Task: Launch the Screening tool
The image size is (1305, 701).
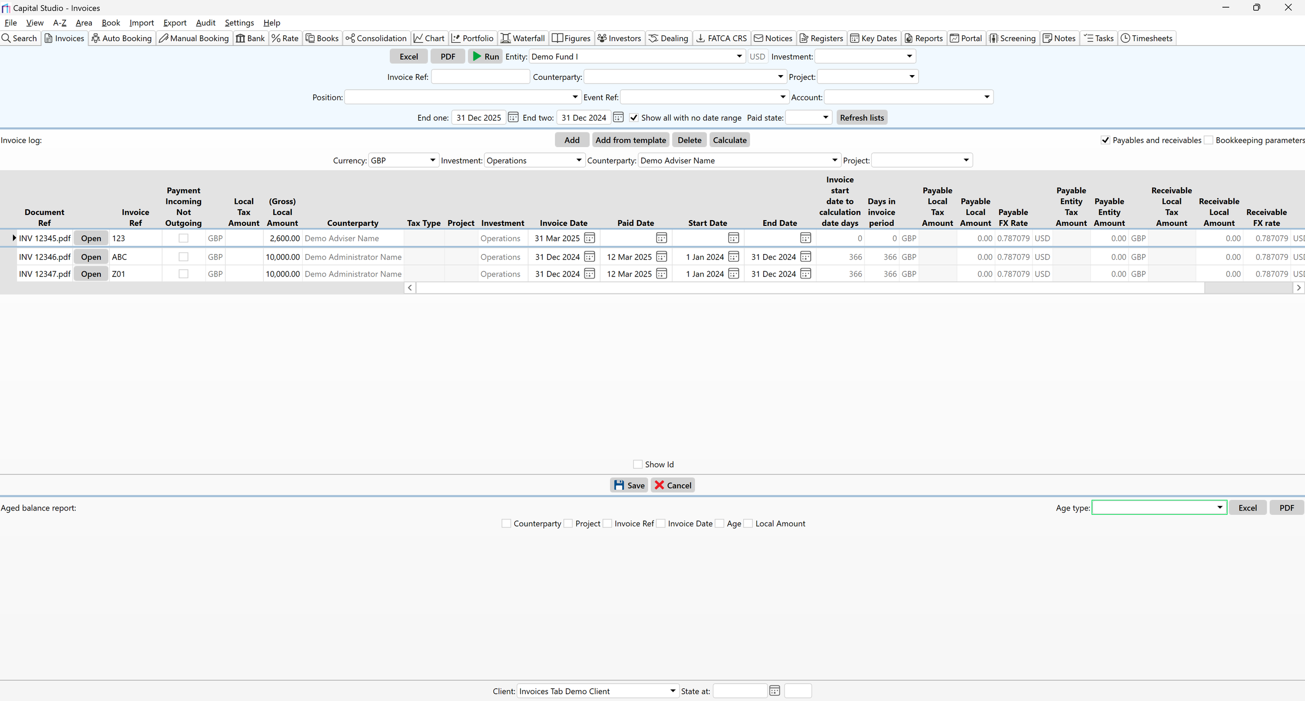Action: click(1012, 38)
